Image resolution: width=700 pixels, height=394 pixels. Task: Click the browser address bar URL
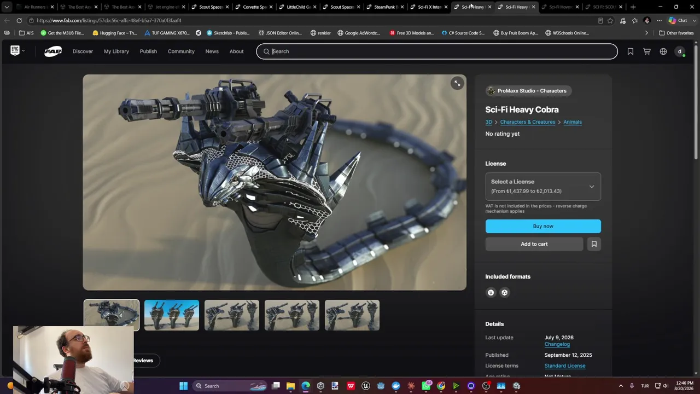click(109, 21)
